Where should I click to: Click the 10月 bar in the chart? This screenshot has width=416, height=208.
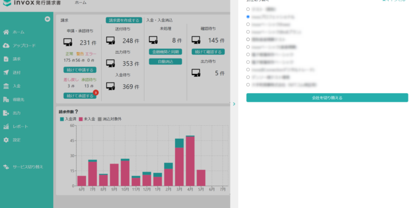[125, 172]
